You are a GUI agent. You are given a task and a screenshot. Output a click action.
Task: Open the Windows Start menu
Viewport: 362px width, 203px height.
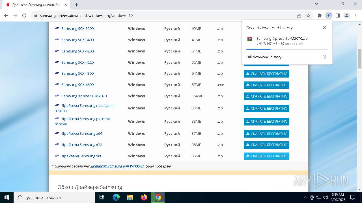7,197
